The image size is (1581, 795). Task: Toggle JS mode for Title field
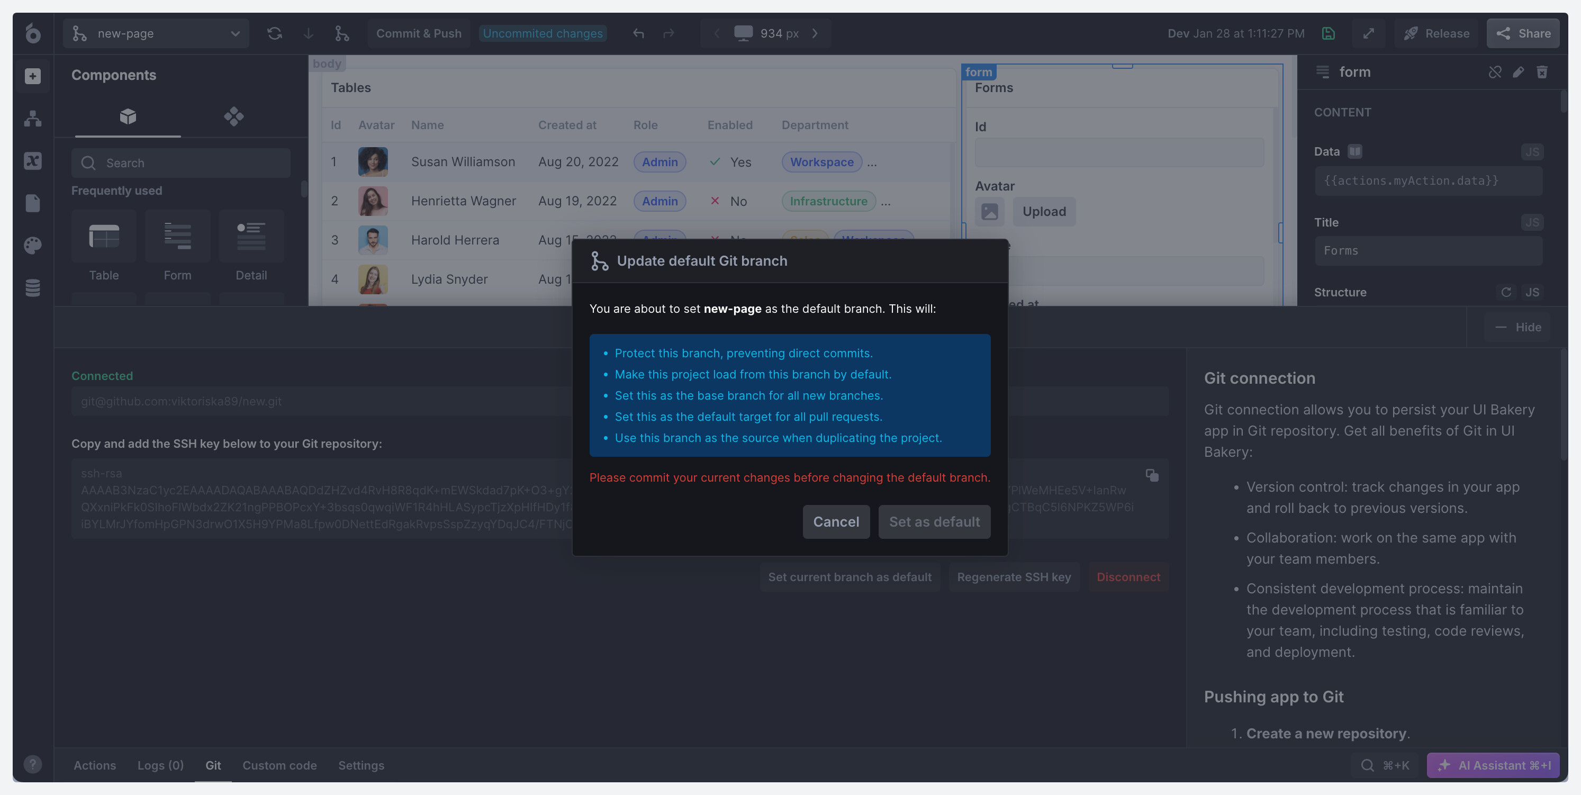[x=1532, y=222]
